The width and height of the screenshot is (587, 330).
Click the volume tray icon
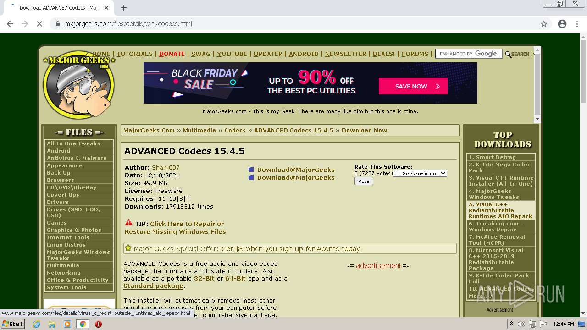point(521,324)
